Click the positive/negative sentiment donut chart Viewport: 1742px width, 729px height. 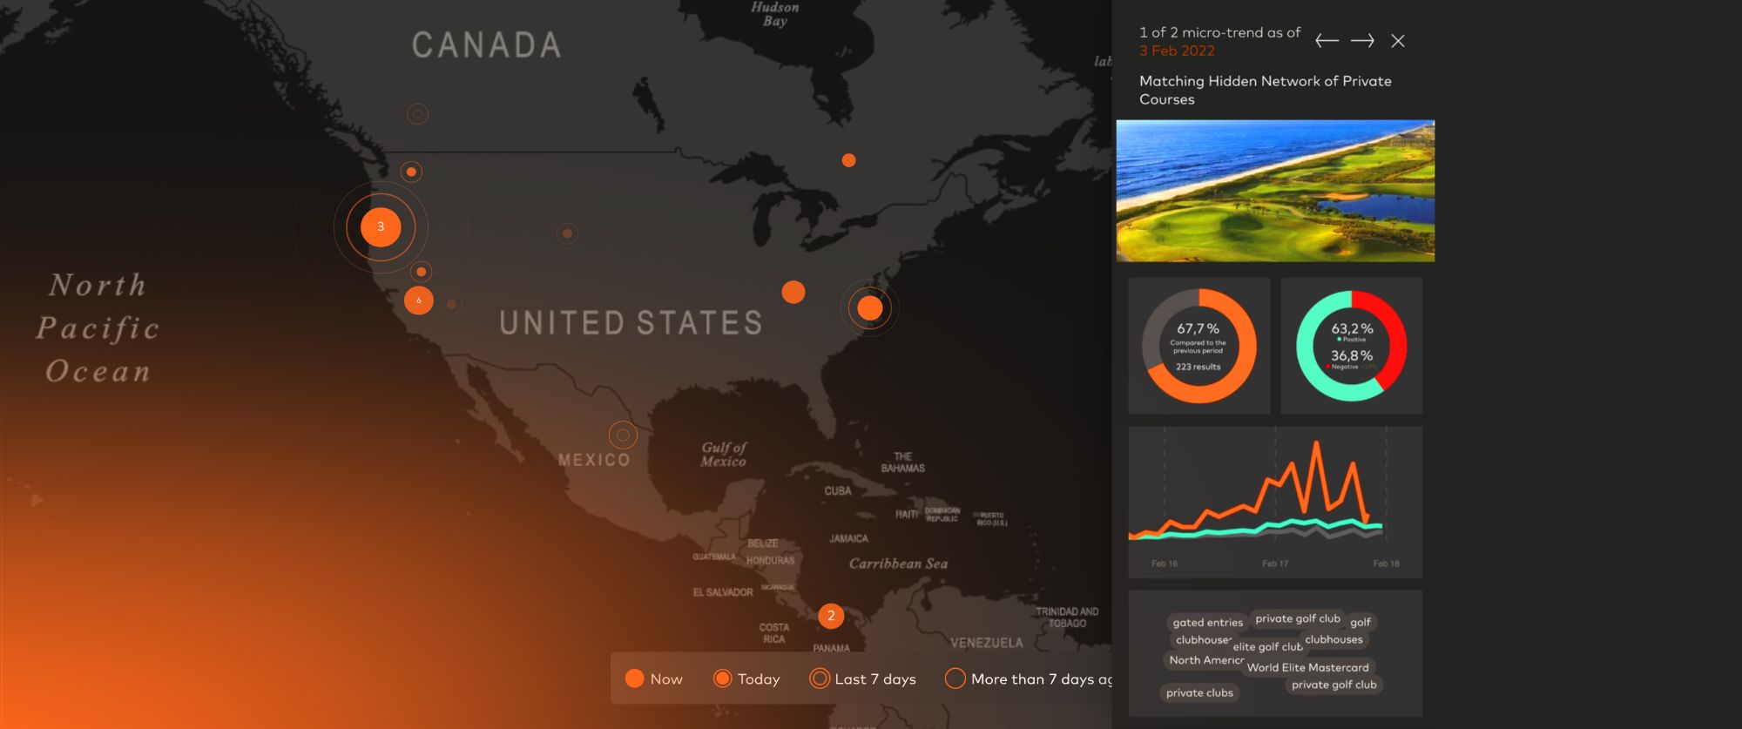tap(1351, 346)
